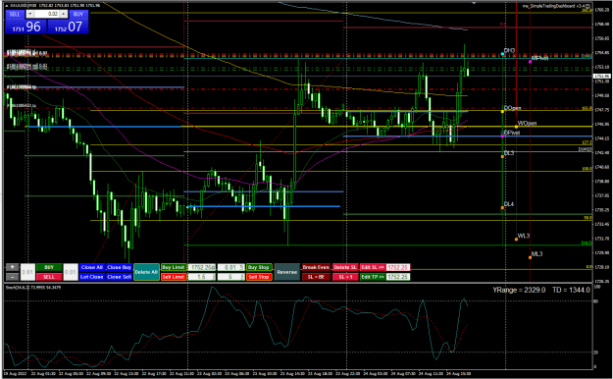Edit lot size field beside BUY button

pyautogui.click(x=27, y=272)
